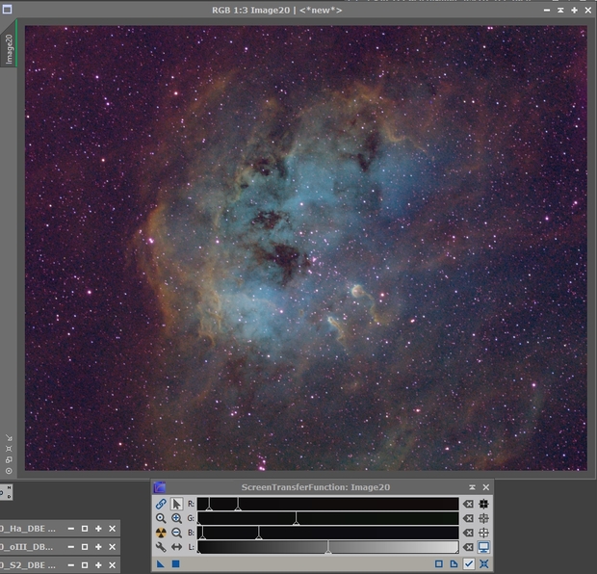
Task: Reset the L channel in STF
Action: [468, 547]
